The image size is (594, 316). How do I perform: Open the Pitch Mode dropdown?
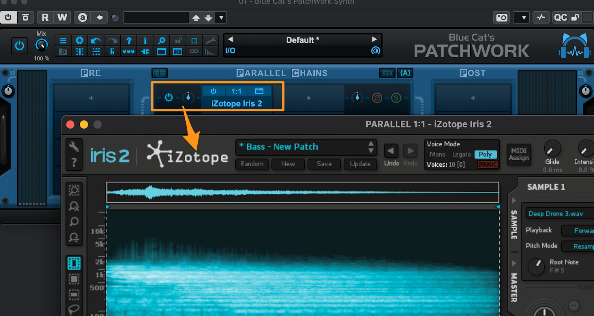(x=577, y=246)
